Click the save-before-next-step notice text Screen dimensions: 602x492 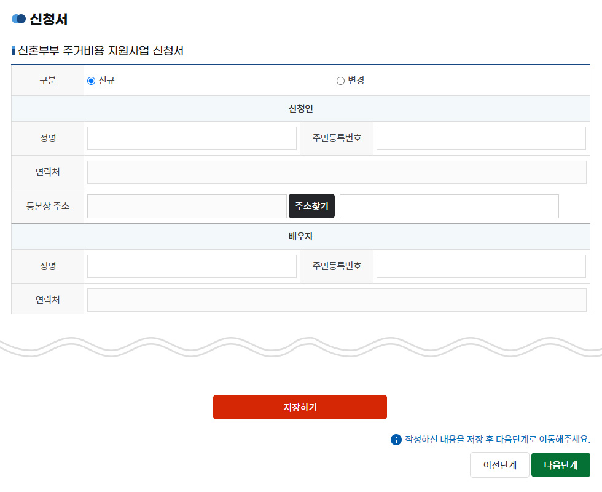click(497, 440)
